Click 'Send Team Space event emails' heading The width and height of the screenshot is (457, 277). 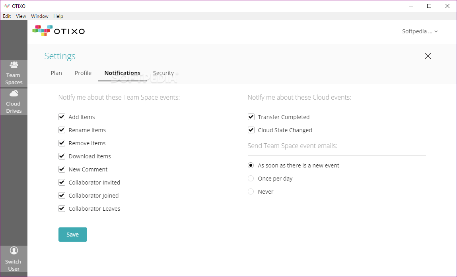[x=292, y=146]
